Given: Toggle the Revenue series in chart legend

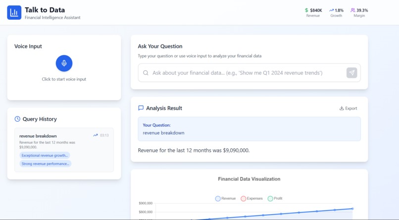Looking at the screenshot, I should [225, 198].
